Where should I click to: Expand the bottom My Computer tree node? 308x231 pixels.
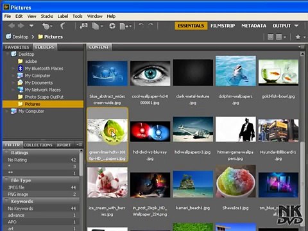(7, 111)
